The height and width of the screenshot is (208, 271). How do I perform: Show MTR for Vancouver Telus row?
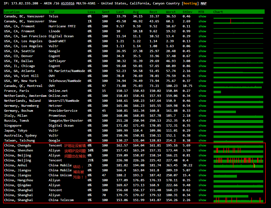point(202,16)
